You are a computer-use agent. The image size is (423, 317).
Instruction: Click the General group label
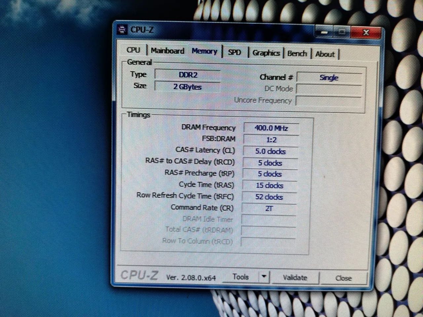pos(139,62)
